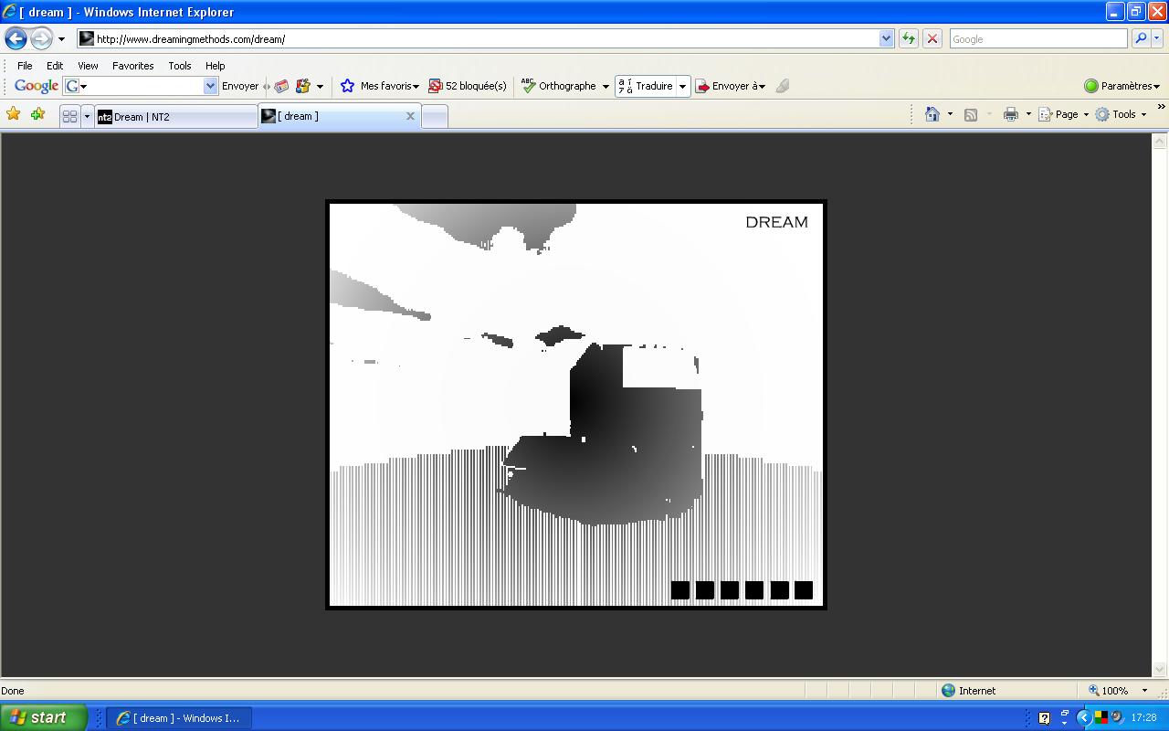Open the Tools menu in the menu bar
The image size is (1169, 731).
click(179, 66)
